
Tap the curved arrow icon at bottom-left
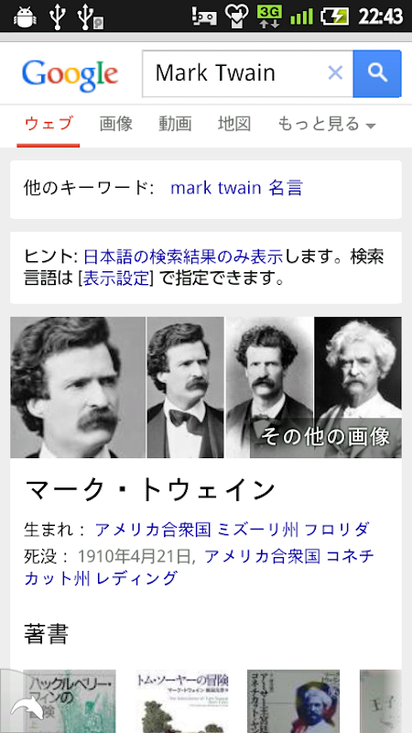coord(27,708)
